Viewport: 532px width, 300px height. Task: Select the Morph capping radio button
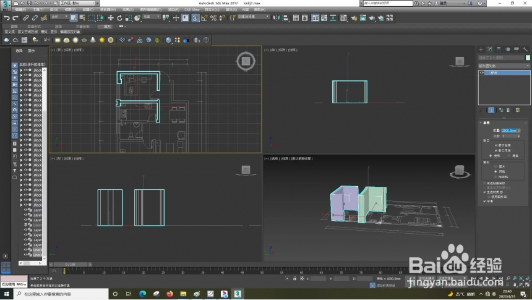(x=491, y=156)
